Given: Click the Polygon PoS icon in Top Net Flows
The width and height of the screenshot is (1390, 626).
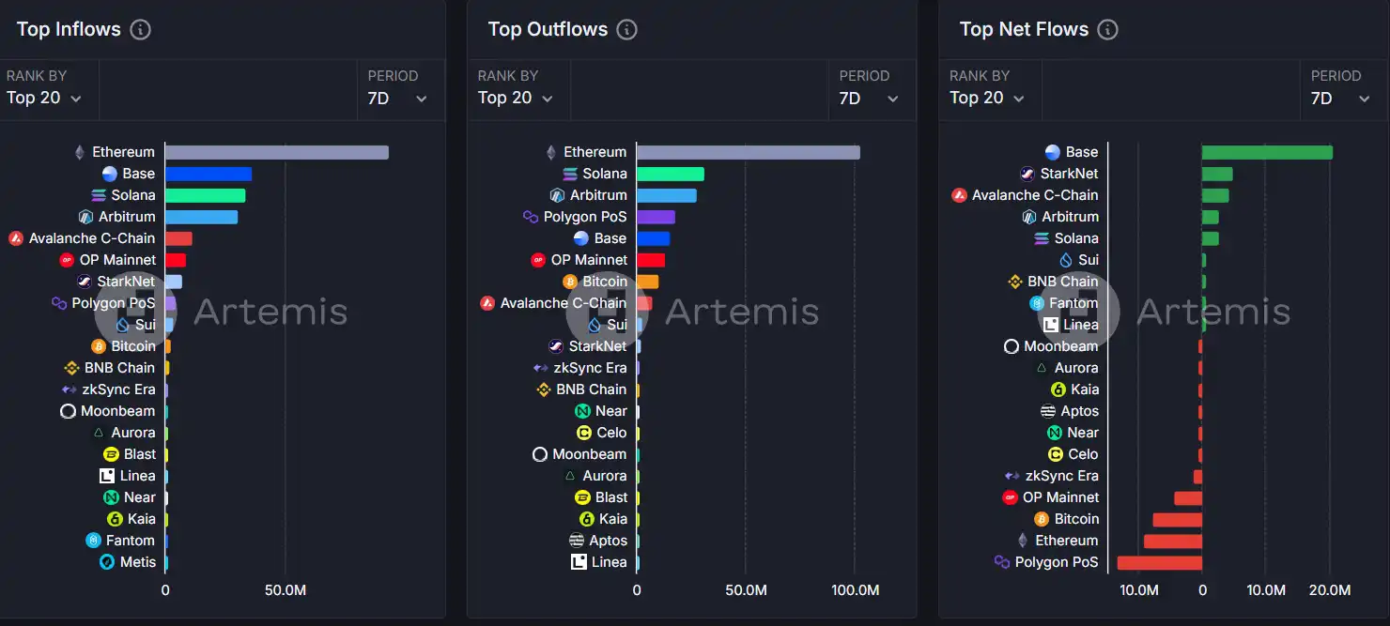Looking at the screenshot, I should (1002, 562).
